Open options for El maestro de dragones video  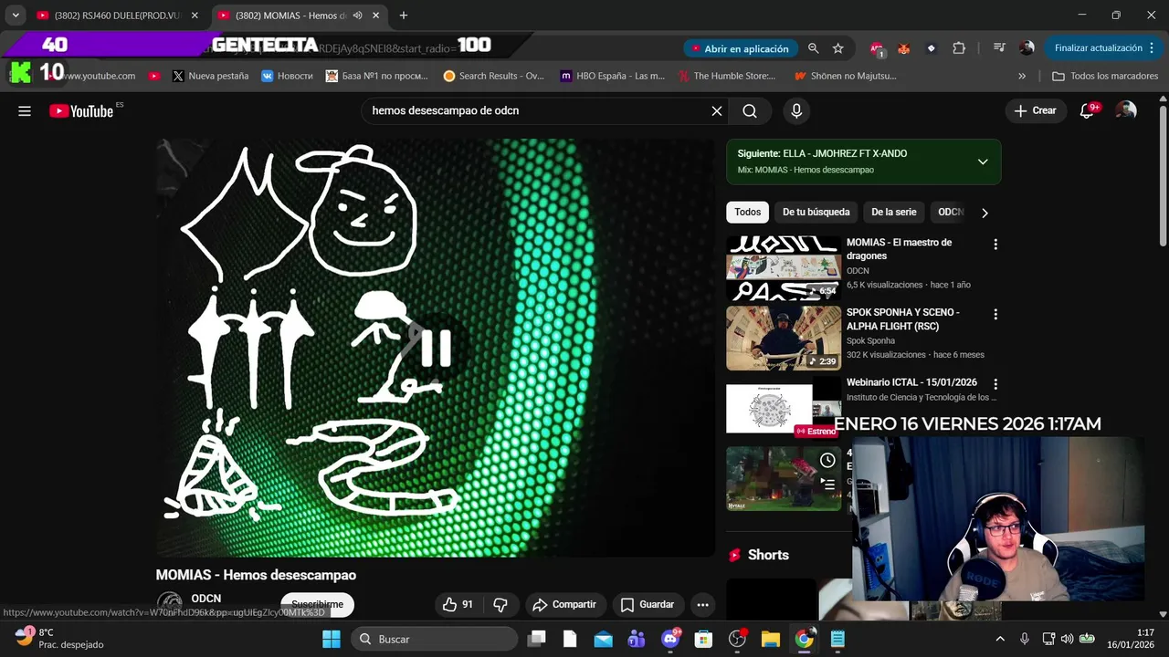(995, 244)
